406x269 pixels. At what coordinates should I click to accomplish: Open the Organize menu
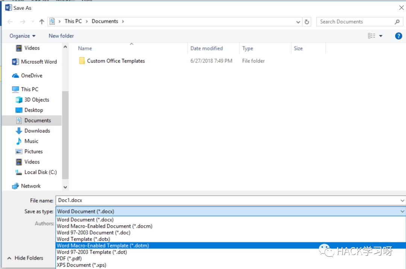(22, 36)
